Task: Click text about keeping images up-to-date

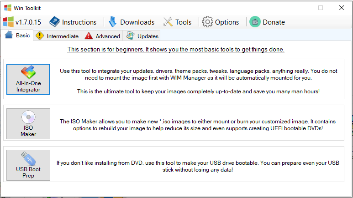Action: (198, 91)
